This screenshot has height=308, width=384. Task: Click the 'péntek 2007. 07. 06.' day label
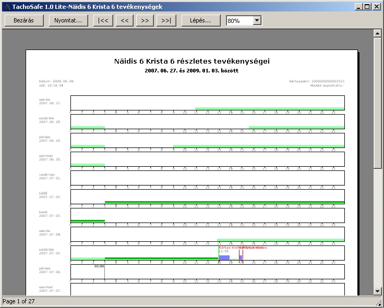point(50,270)
